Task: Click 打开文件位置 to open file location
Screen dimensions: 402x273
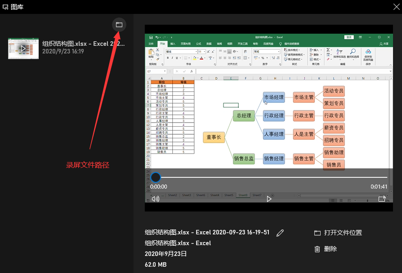Action: (338, 233)
